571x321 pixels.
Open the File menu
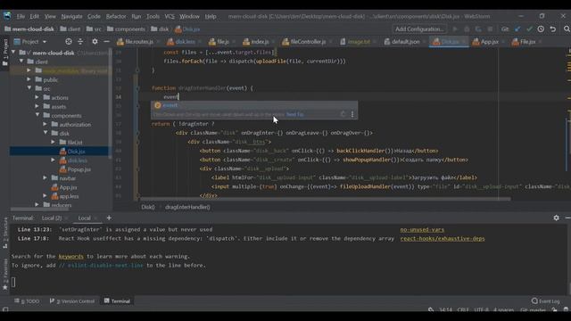[21, 16]
